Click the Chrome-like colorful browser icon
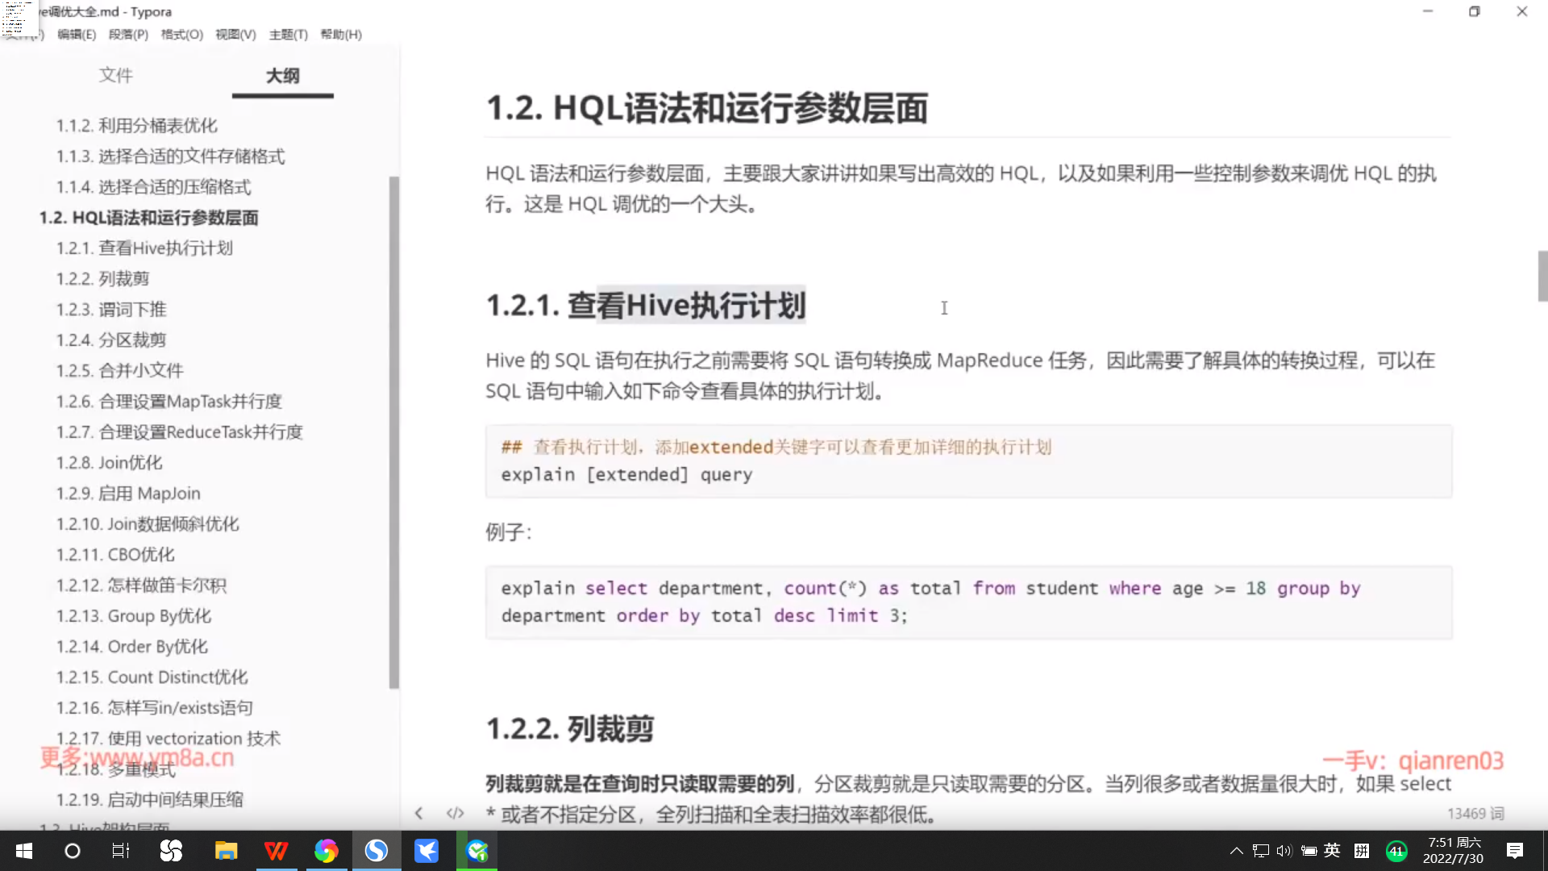 pyautogui.click(x=326, y=851)
